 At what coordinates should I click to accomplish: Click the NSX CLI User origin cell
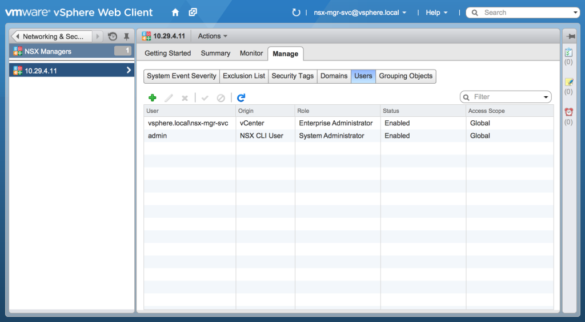[x=265, y=136]
